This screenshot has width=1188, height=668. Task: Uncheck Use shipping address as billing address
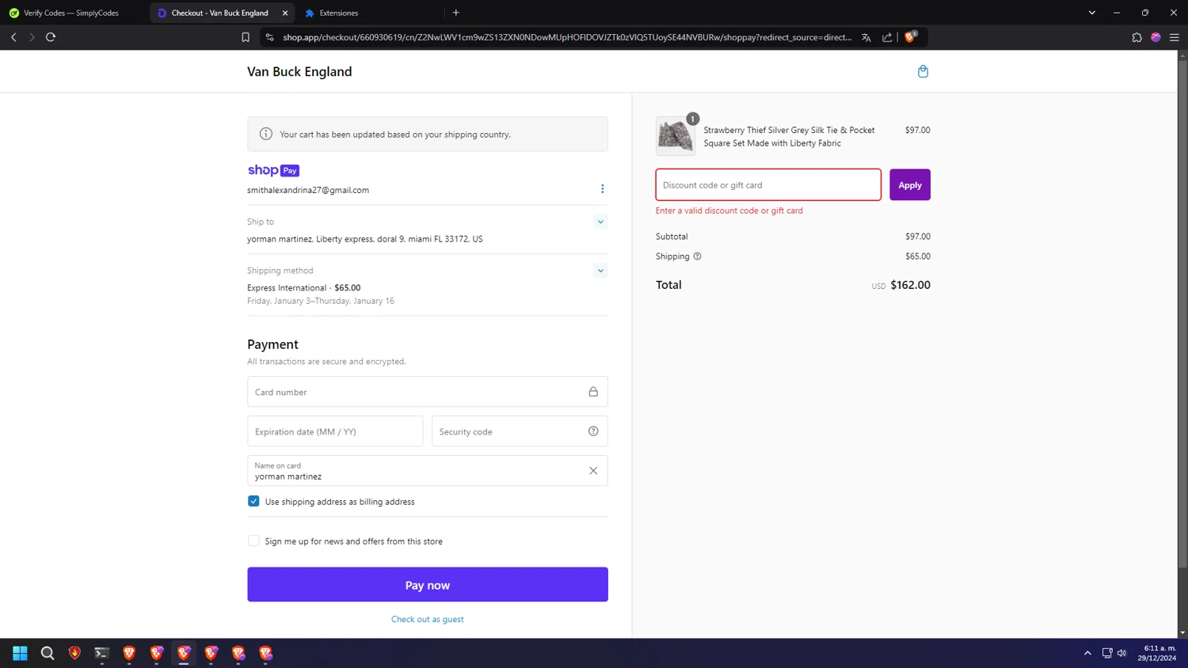253,501
